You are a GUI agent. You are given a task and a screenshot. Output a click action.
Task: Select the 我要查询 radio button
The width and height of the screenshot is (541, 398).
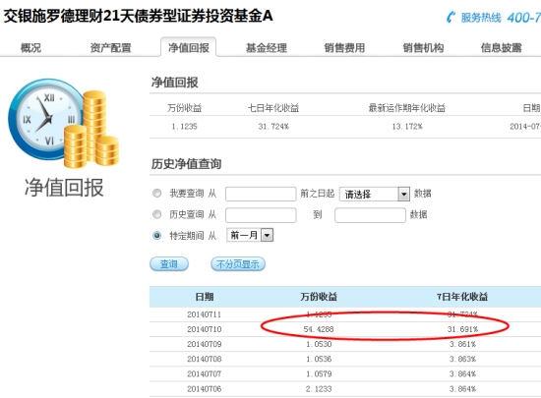[x=157, y=193]
